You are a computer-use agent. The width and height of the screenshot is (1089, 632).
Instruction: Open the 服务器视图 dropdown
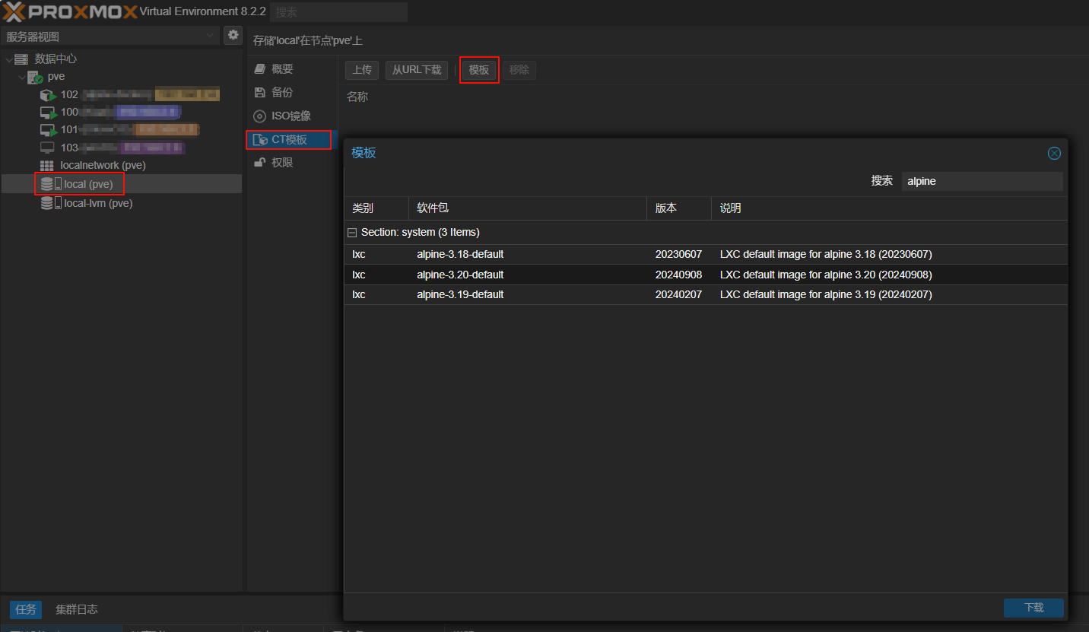coord(110,36)
